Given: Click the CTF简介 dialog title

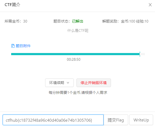Looking at the screenshot, I should coord(12,5).
